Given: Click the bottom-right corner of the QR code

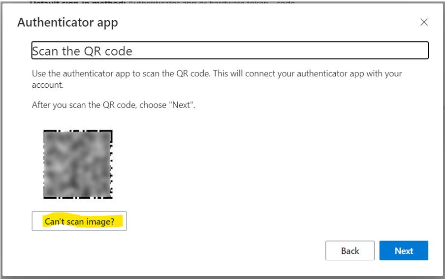Looking at the screenshot, I should pyautogui.click(x=111, y=197).
